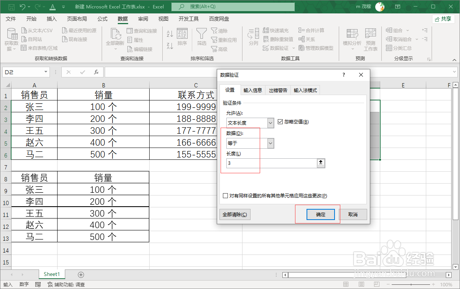Viewport: 460px width, 289px height.
Task: Open the 允许 validation criteria dropdown
Action: [x=270, y=123]
